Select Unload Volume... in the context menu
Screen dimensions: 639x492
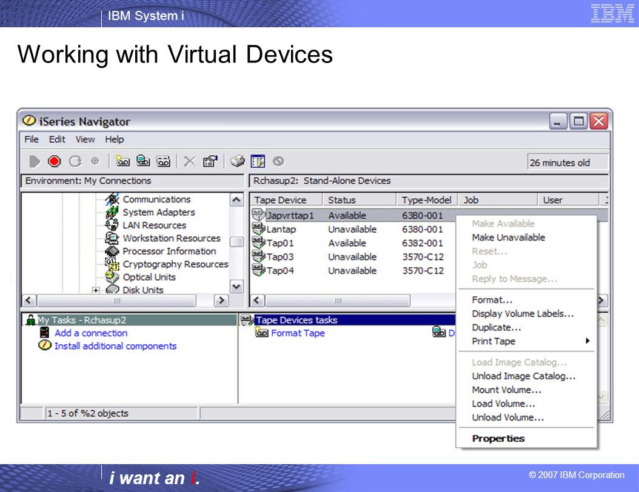point(508,417)
